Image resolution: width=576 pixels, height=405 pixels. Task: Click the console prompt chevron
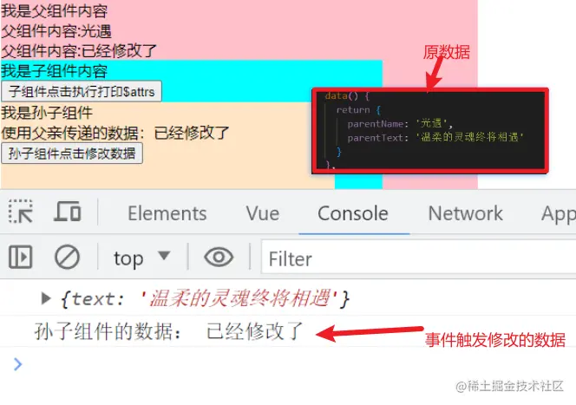(18, 364)
